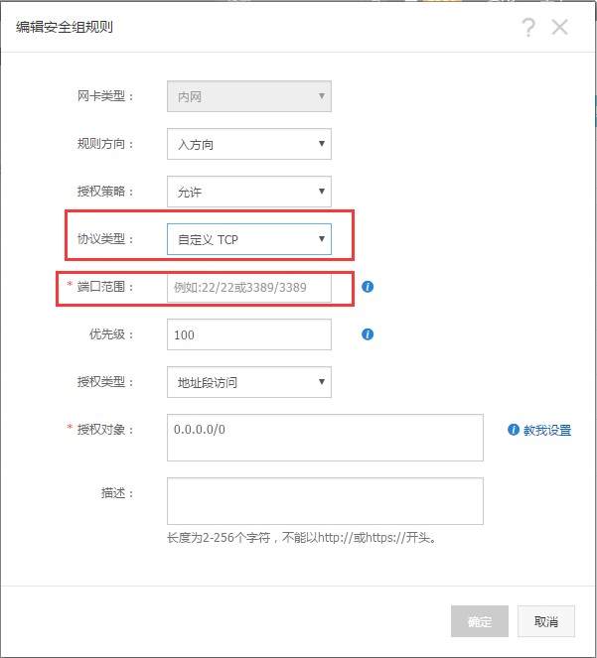The width and height of the screenshot is (597, 658).
Task: Click the 优先级 field containing 100
Action: pyautogui.click(x=249, y=334)
